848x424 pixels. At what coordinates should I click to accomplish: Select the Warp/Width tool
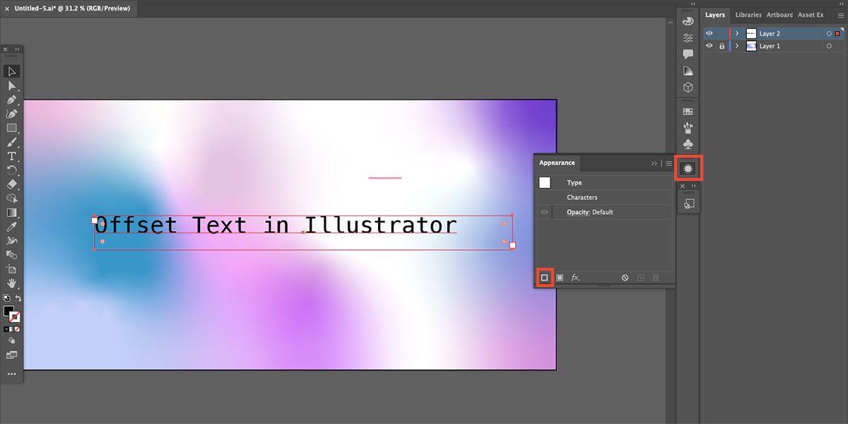[12, 241]
